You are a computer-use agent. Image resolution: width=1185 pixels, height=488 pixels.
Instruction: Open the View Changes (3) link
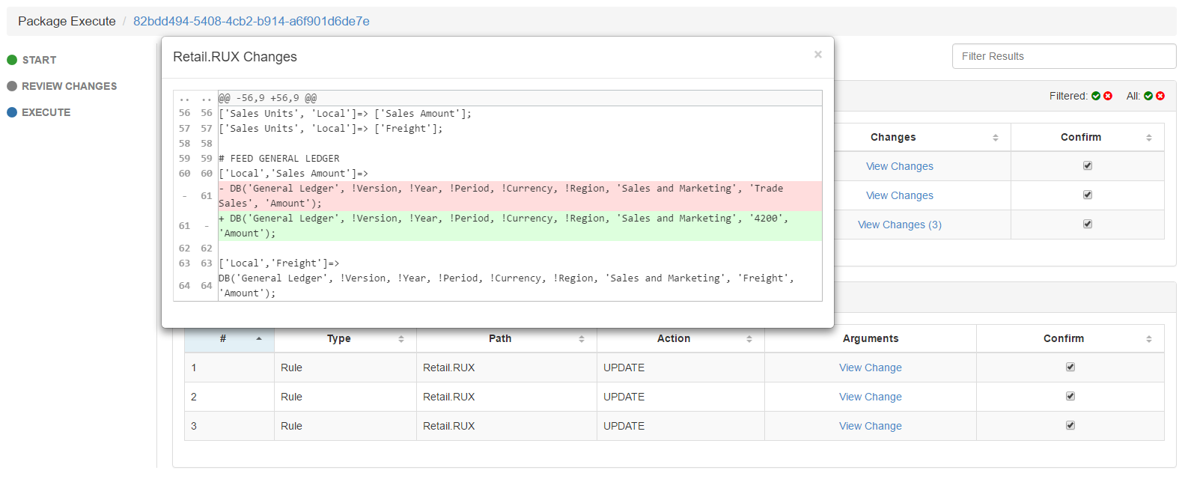(899, 225)
